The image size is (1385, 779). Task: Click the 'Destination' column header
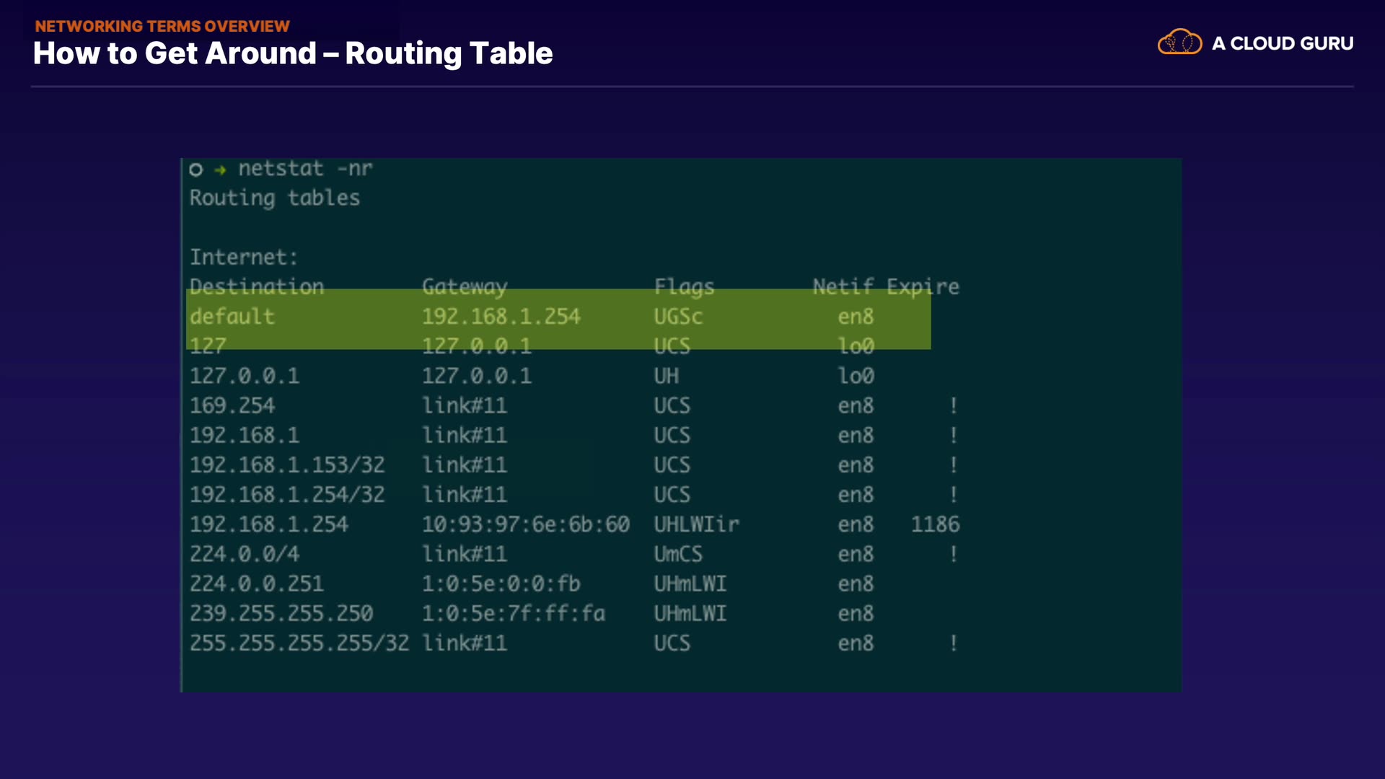tap(257, 286)
